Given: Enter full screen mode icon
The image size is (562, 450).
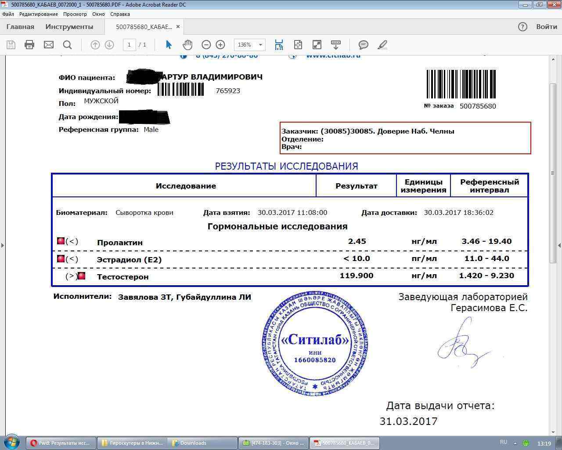Looking at the screenshot, I should tap(317, 45).
